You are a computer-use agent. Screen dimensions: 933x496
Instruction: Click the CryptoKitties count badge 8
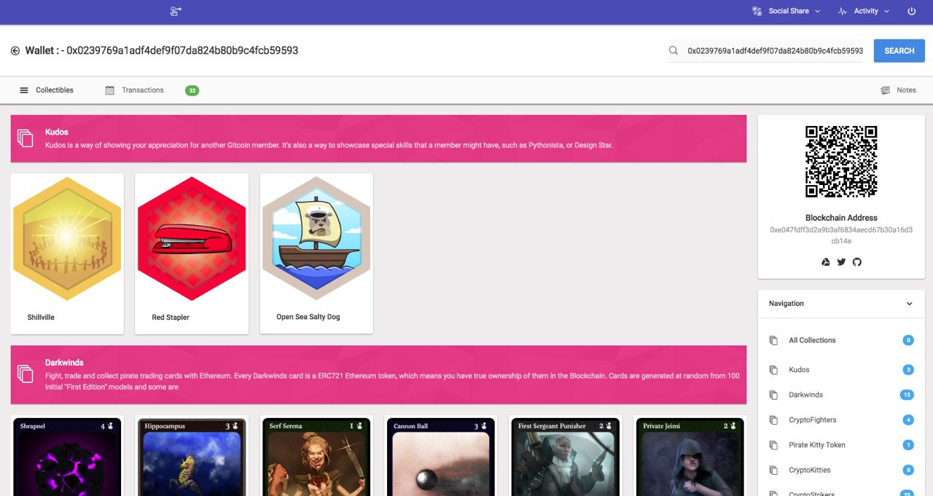908,471
